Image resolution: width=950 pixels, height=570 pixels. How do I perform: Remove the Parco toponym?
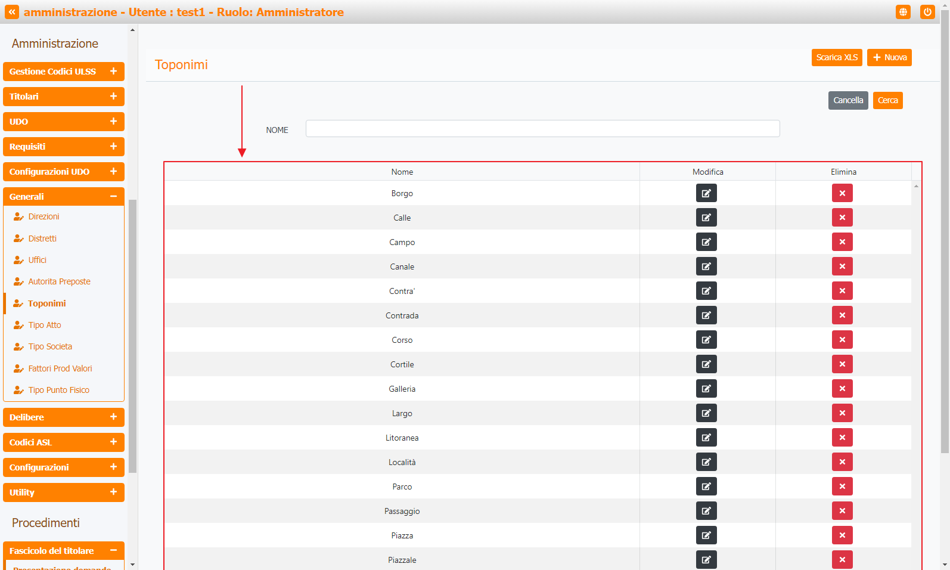click(842, 487)
